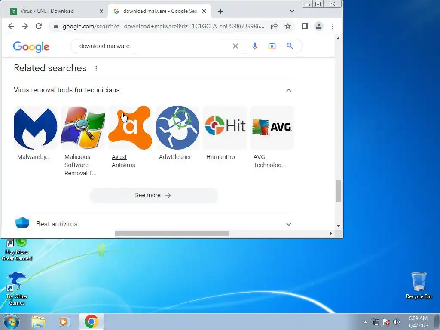Open the network tray icon

click(x=376, y=322)
